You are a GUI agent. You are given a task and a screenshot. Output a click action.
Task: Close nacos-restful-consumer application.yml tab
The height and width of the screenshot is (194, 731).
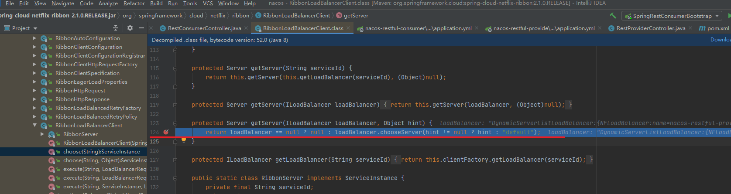point(477,28)
